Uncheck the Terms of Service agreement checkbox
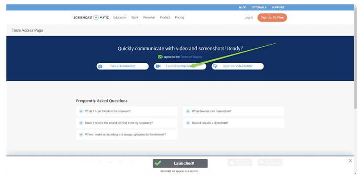This screenshot has height=184, width=363. click(160, 57)
